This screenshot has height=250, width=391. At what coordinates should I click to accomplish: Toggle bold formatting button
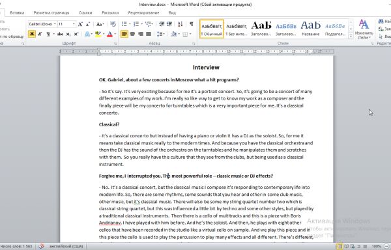(32, 34)
